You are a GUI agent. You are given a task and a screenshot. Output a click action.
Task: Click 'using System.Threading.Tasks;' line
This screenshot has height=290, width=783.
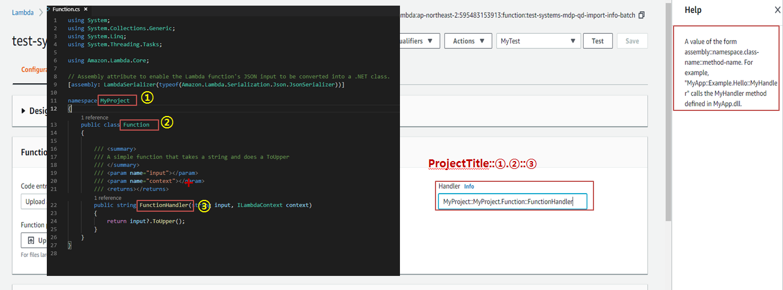pos(115,44)
